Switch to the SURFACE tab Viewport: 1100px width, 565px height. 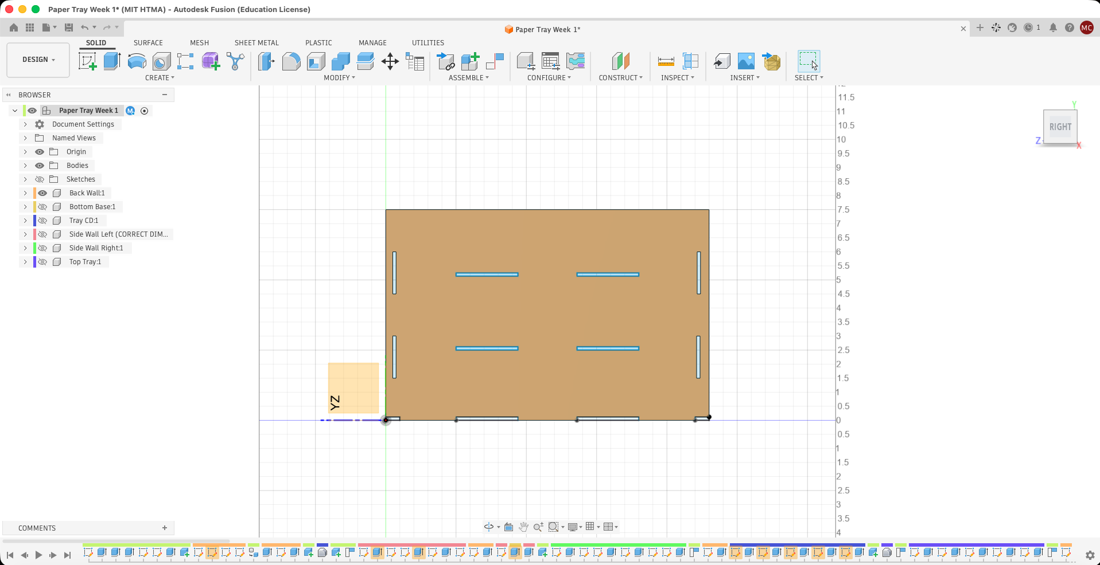pyautogui.click(x=148, y=43)
